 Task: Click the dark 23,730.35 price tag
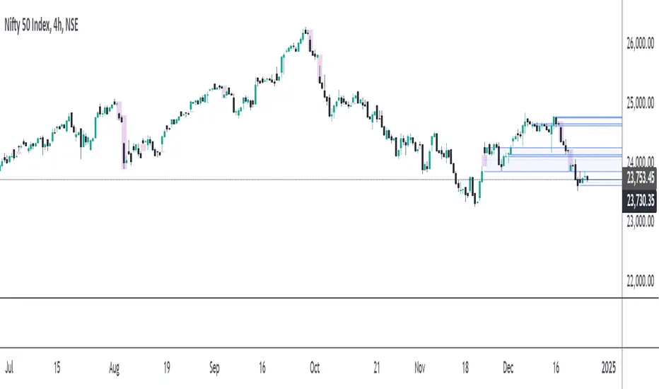click(x=641, y=201)
